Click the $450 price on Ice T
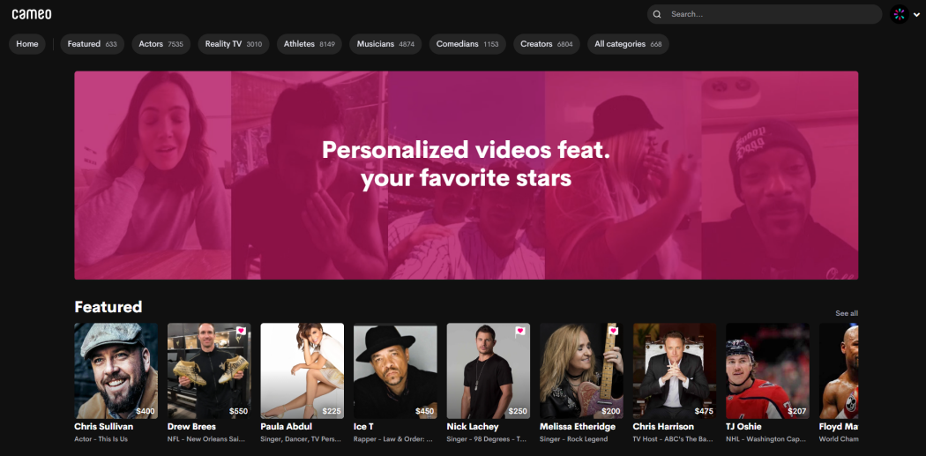Screen dimensions: 926x456 pos(424,411)
